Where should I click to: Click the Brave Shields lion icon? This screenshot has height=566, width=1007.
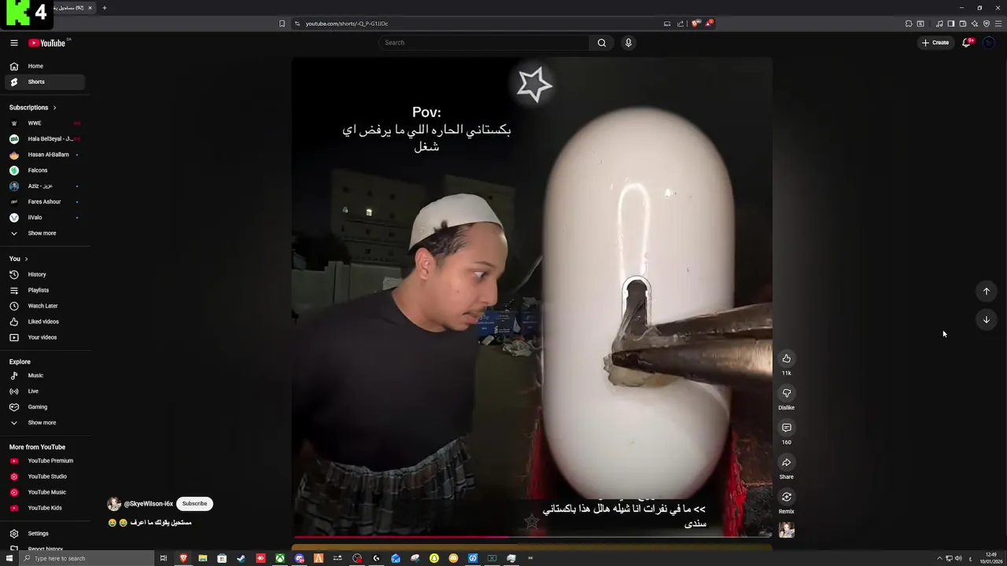click(x=695, y=24)
